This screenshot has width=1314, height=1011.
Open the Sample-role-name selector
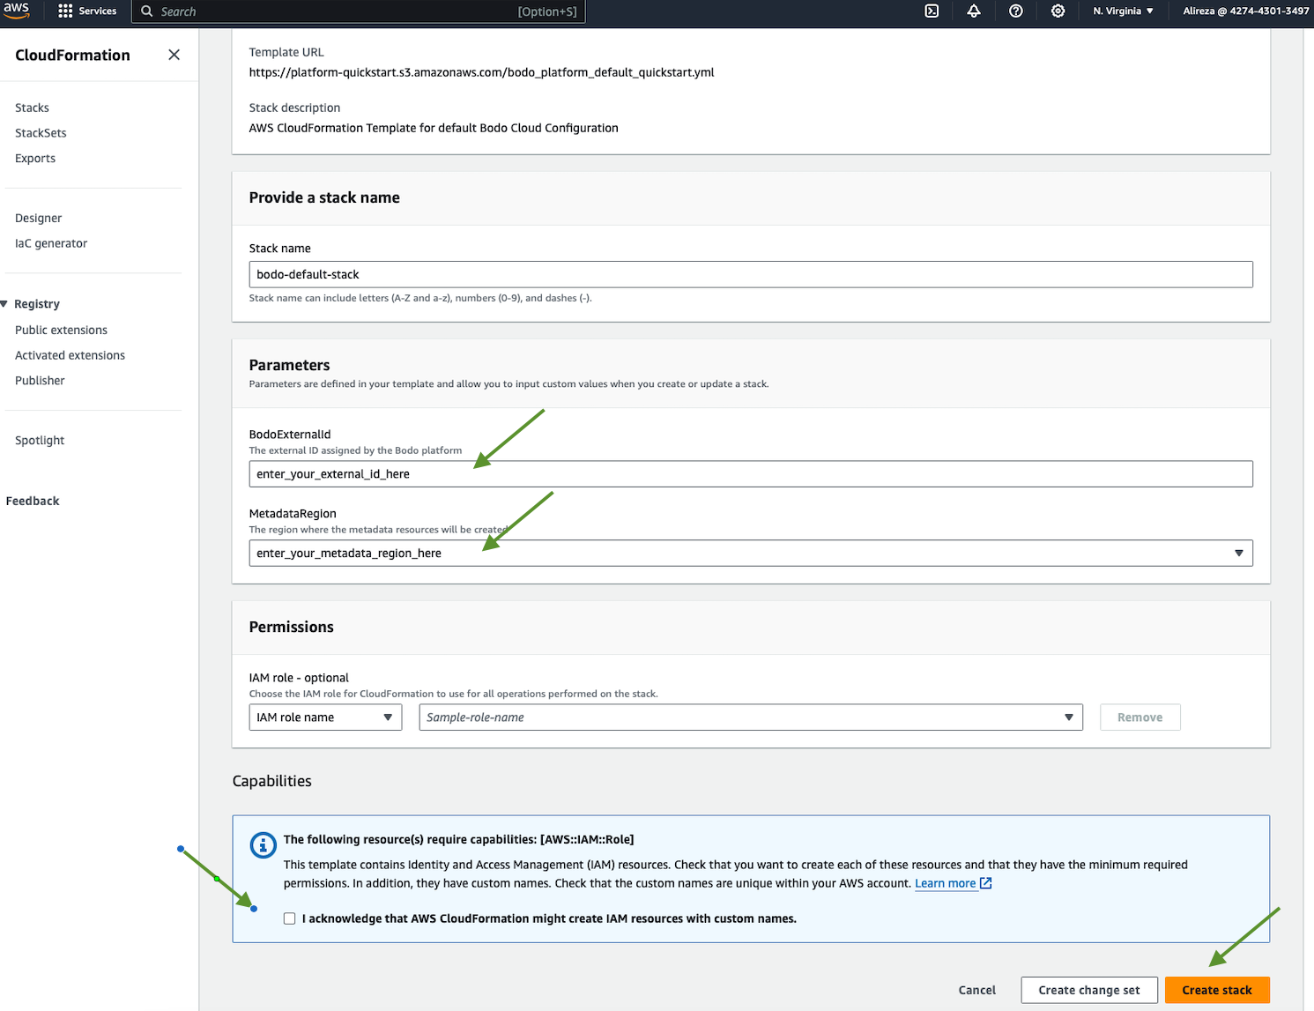coord(751,717)
